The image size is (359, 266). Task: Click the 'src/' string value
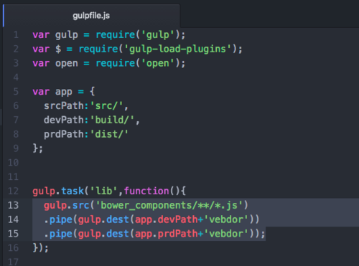[107, 105]
